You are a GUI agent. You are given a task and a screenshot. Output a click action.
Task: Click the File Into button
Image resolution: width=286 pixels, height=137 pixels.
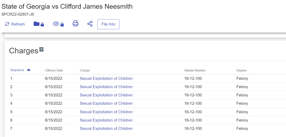click(x=108, y=24)
